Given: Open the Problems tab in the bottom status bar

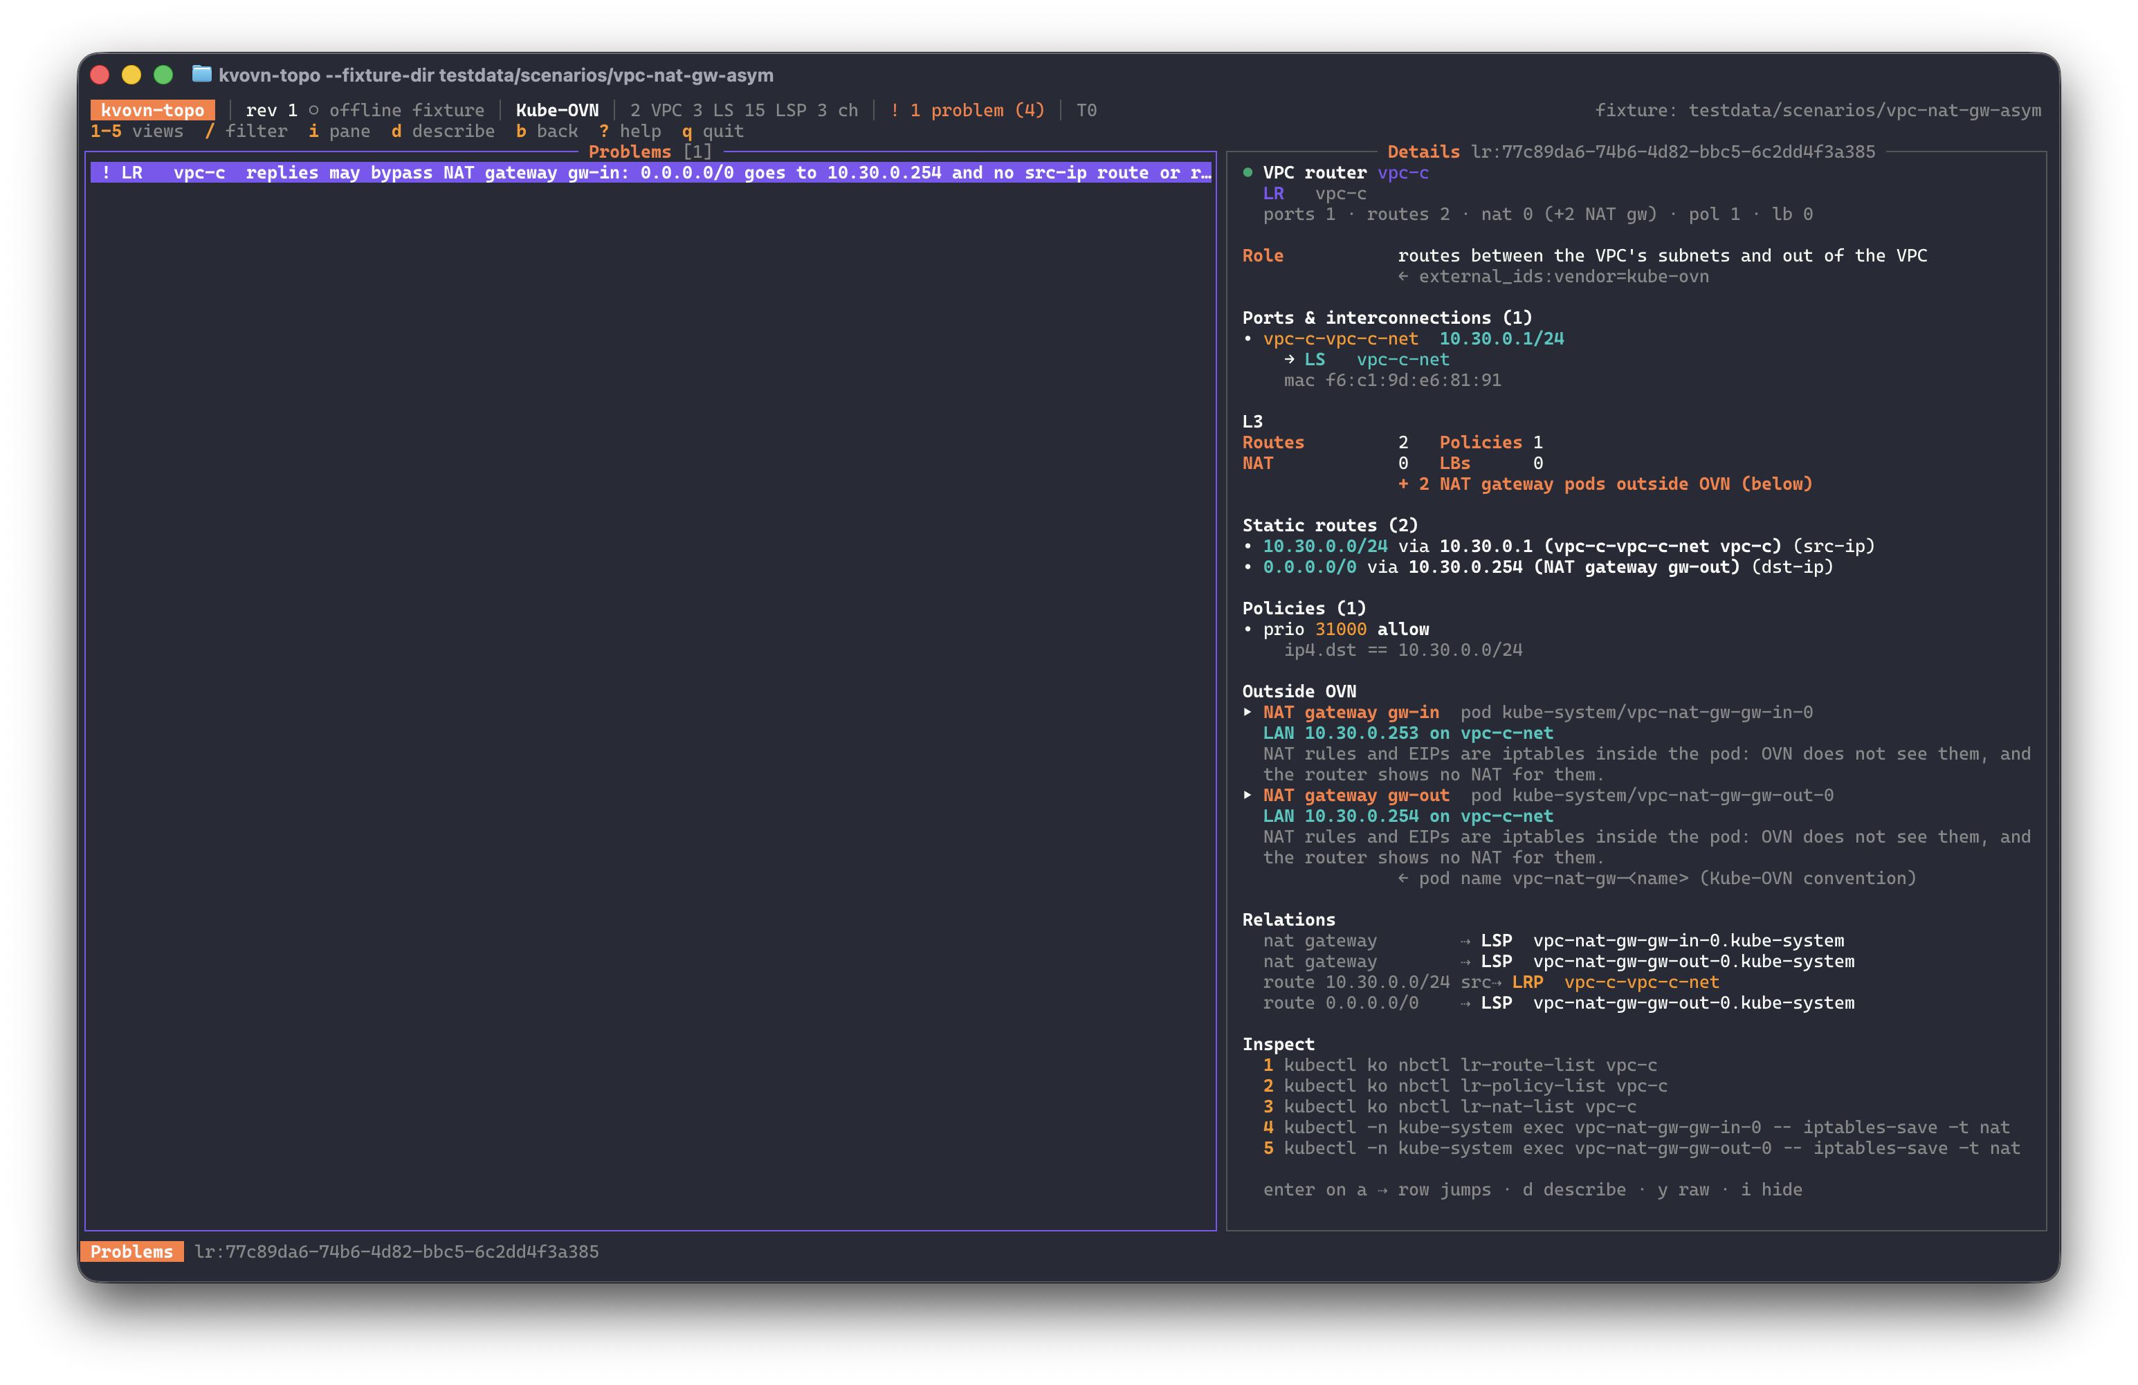Looking at the screenshot, I should click(132, 1251).
